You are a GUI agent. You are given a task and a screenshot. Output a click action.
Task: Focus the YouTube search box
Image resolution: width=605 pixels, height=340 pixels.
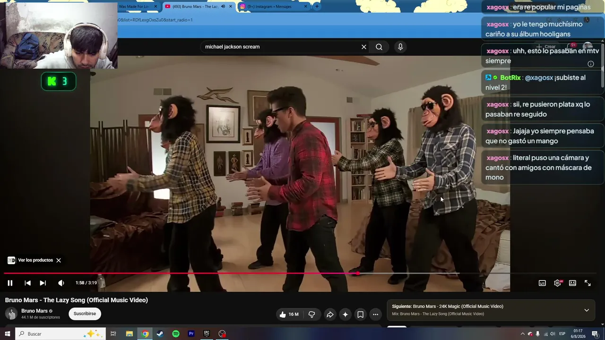tap(281, 47)
